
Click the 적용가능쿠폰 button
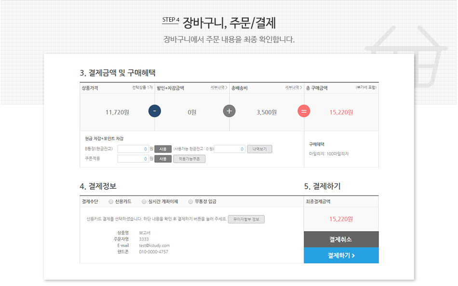[x=189, y=158]
